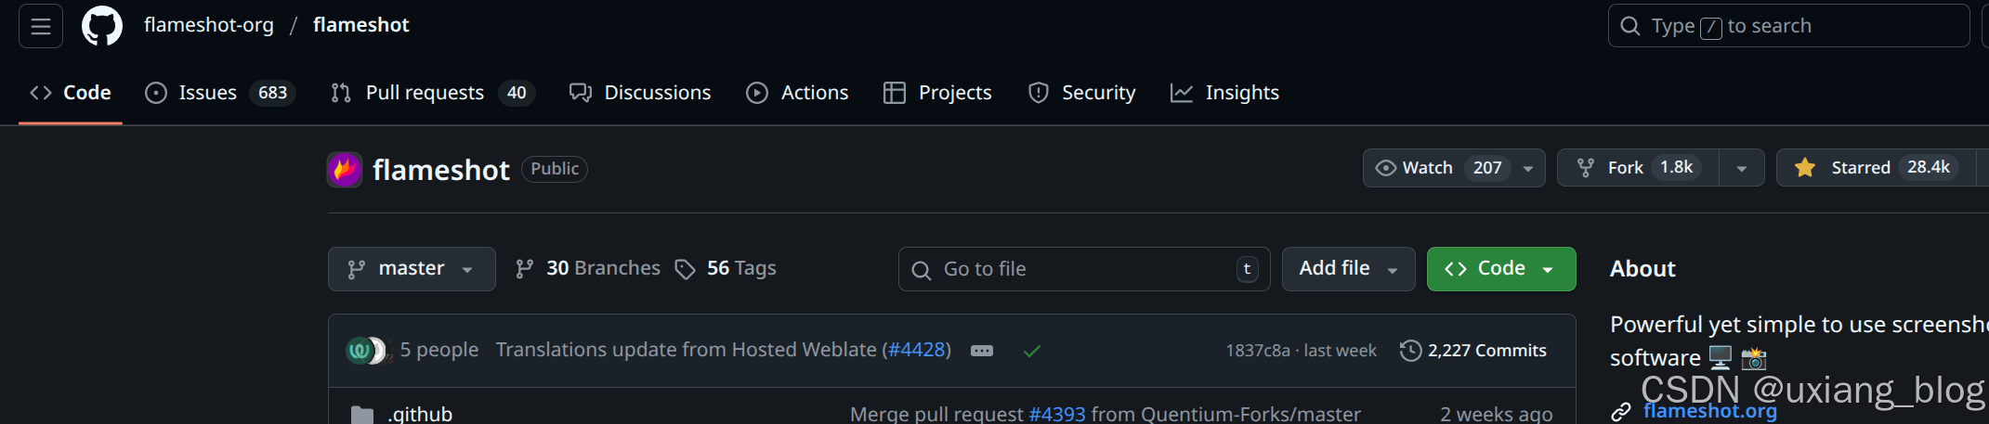Image resolution: width=1989 pixels, height=424 pixels.
Task: Open the Add file dropdown
Action: (1349, 269)
